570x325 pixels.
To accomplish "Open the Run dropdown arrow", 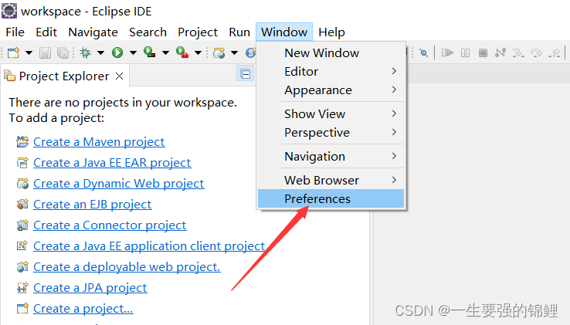I will pyautogui.click(x=133, y=53).
